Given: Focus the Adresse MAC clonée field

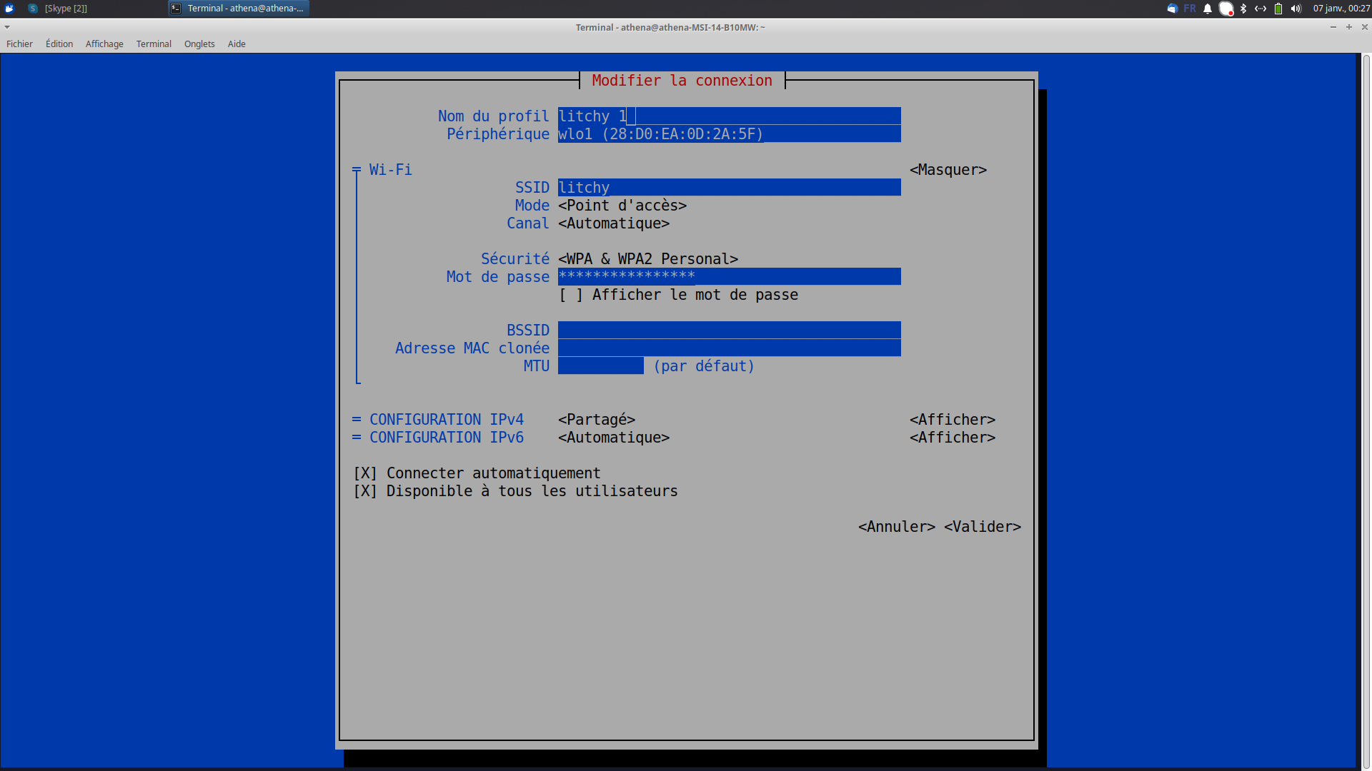Looking at the screenshot, I should tap(729, 348).
